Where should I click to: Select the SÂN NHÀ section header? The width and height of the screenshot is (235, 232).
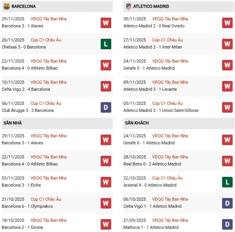(x=13, y=123)
